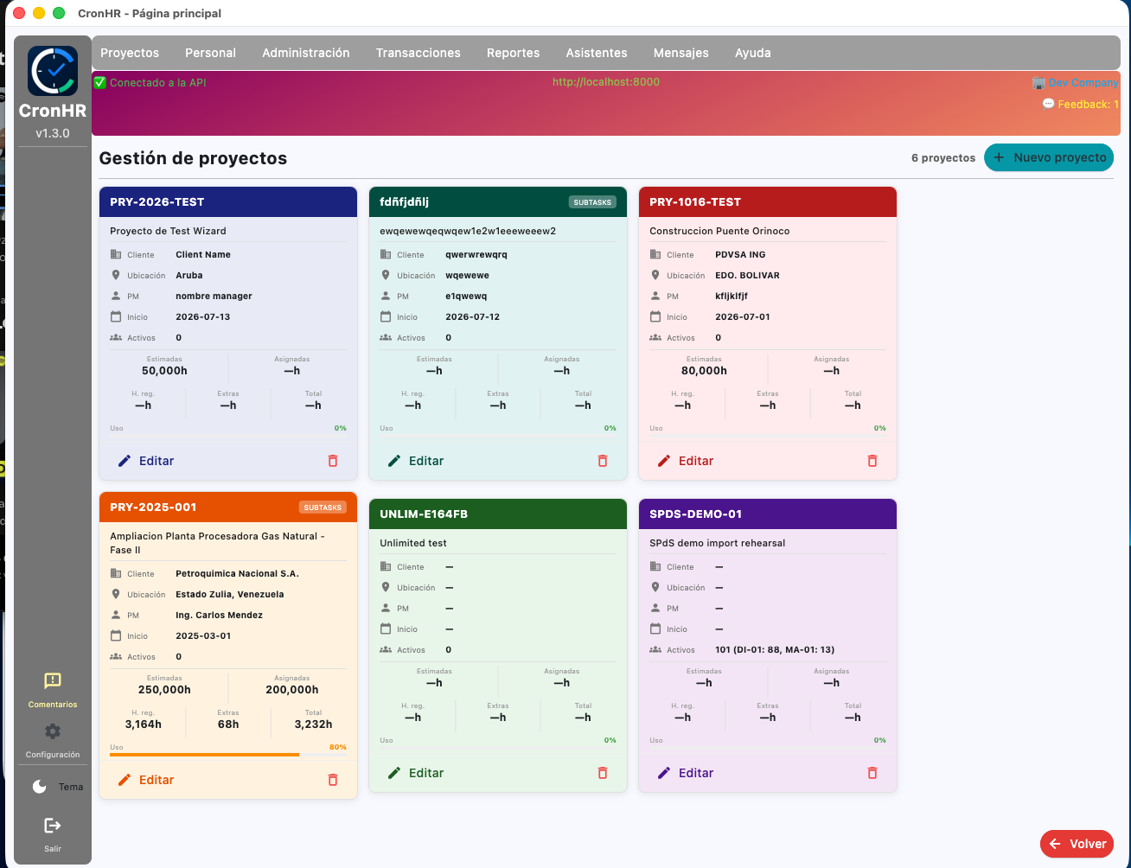Edit project SPDS-DEMO-01
Image resolution: width=1131 pixels, height=868 pixels.
click(686, 773)
